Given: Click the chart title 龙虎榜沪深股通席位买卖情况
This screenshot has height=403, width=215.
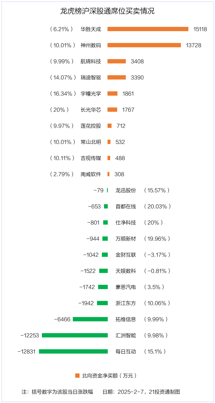Looking at the screenshot, I should pyautogui.click(x=107, y=11).
